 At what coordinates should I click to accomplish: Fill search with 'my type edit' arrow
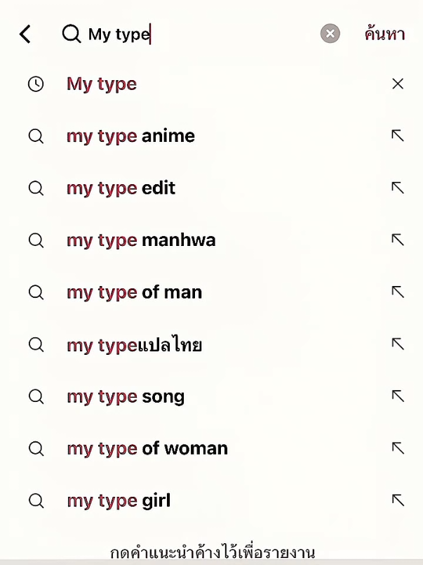[398, 188]
